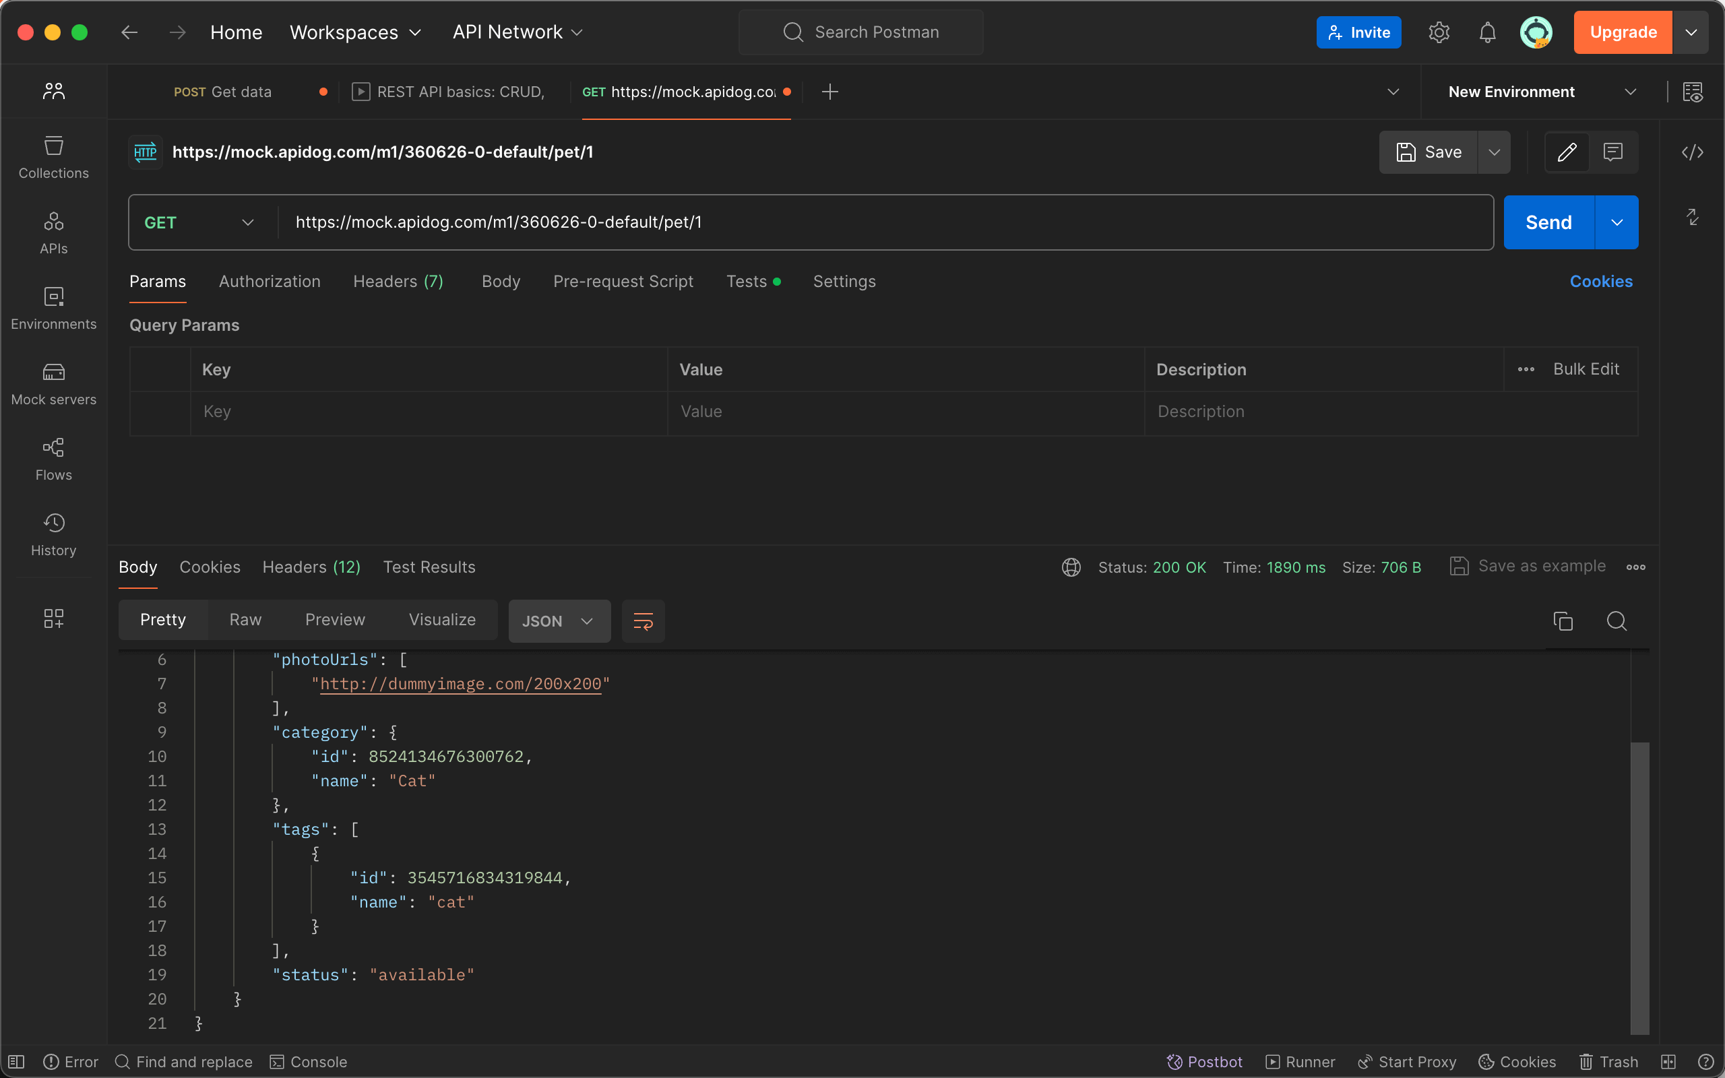The height and width of the screenshot is (1078, 1725).
Task: Open the New Environment selector
Action: coord(1542,92)
